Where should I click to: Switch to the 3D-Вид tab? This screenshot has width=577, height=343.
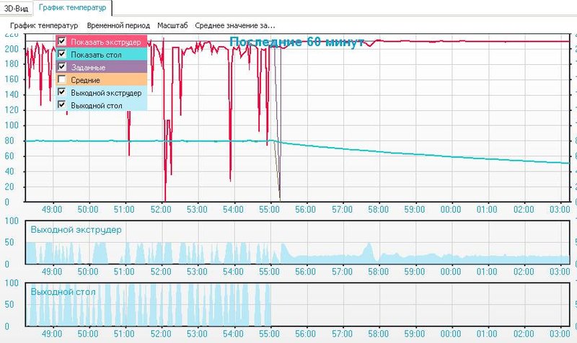[17, 8]
